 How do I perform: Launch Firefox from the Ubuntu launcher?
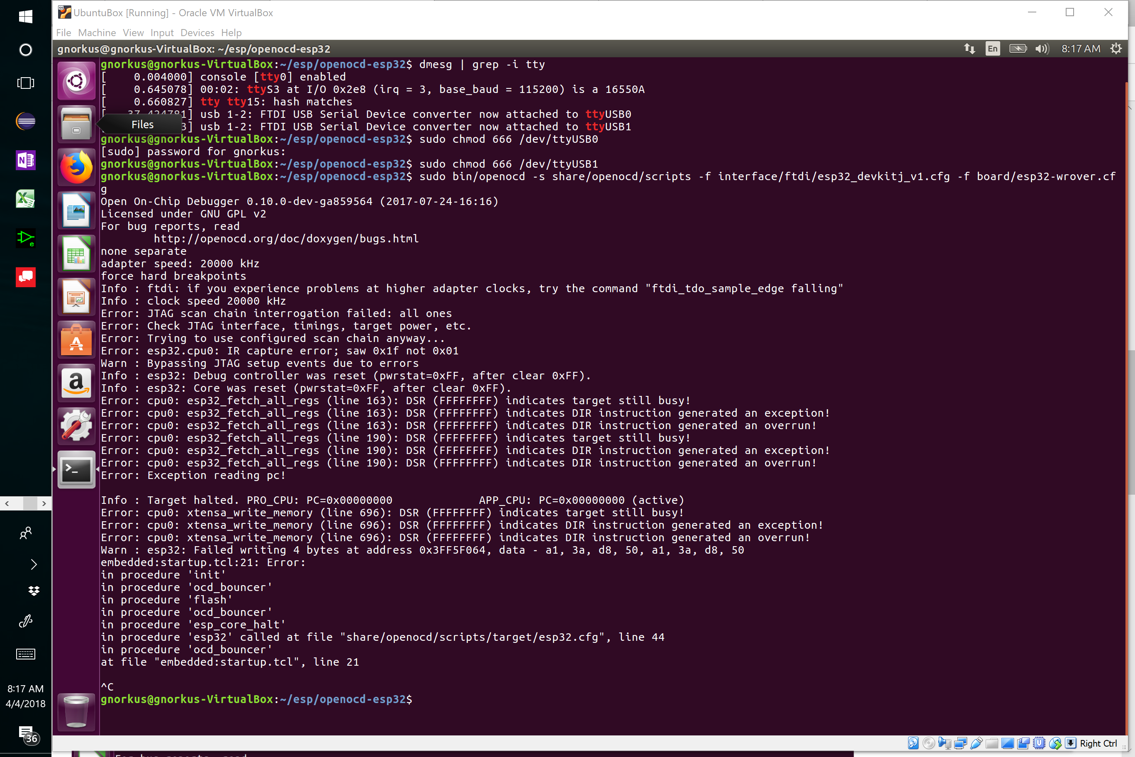coord(76,167)
